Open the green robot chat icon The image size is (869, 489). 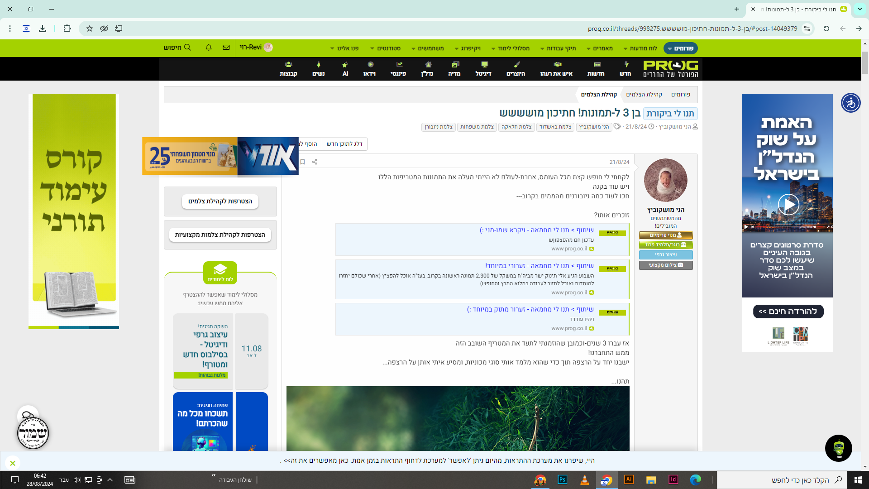click(838, 448)
